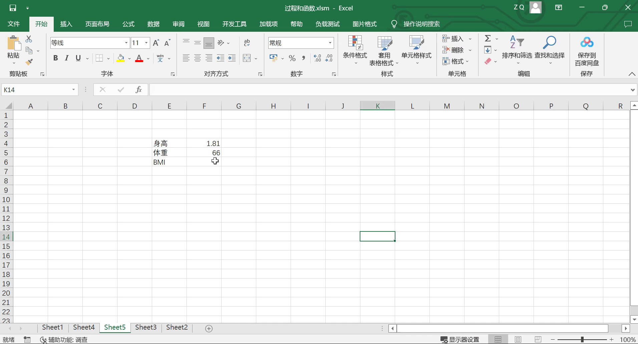Open number format dropdown
This screenshot has width=638, height=344.
pos(330,43)
